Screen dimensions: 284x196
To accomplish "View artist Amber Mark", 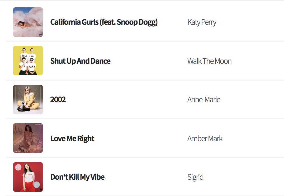I will 205,139.
